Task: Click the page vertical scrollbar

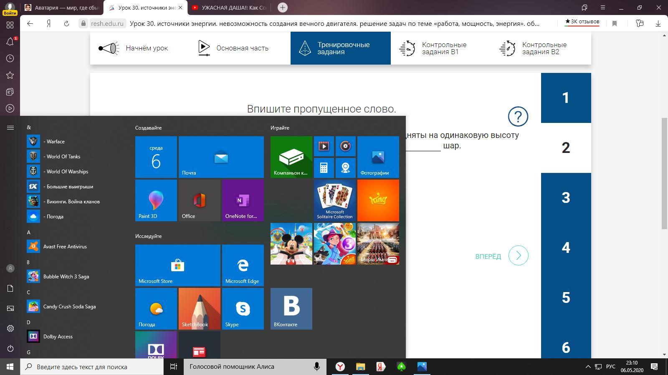Action: pos(664,173)
